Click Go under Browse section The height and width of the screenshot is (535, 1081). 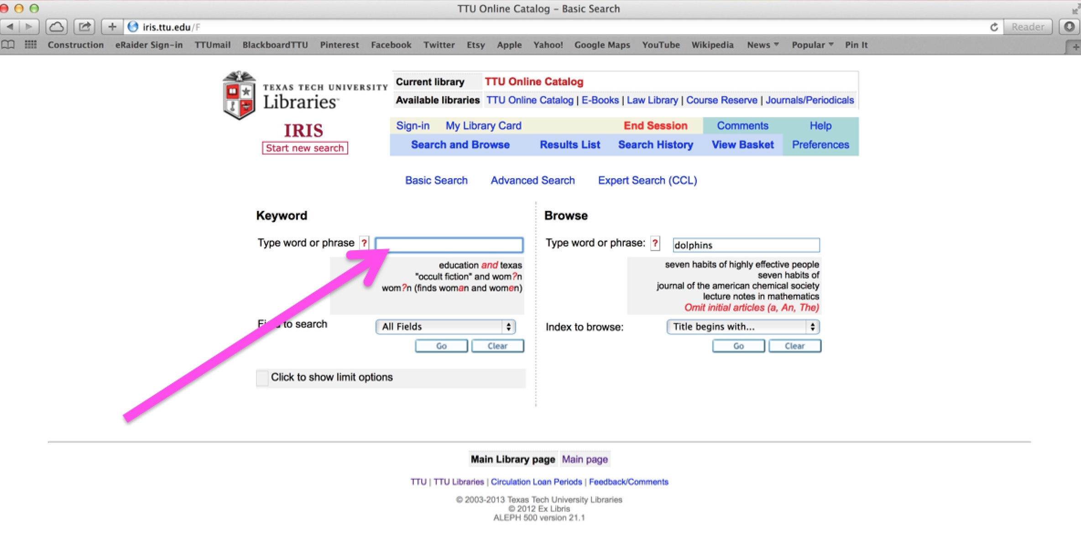click(738, 346)
